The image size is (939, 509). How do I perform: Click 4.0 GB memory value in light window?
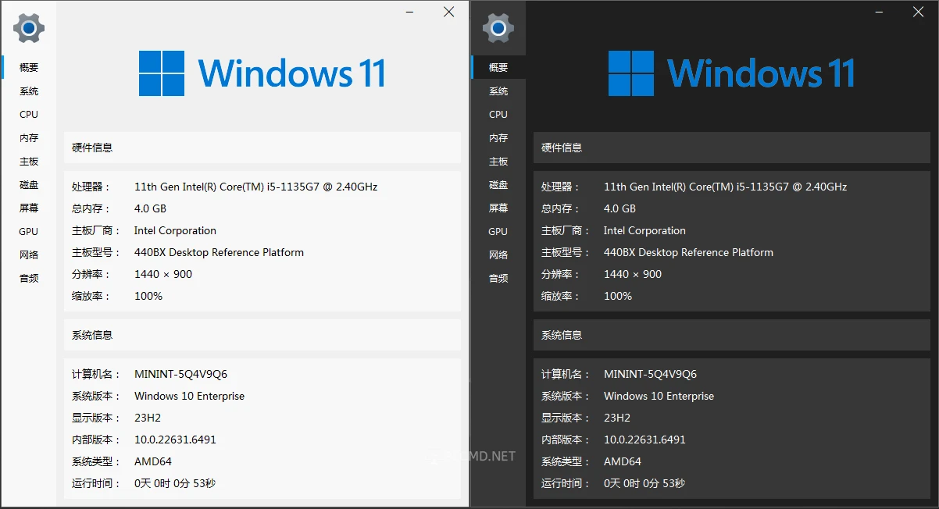(150, 209)
